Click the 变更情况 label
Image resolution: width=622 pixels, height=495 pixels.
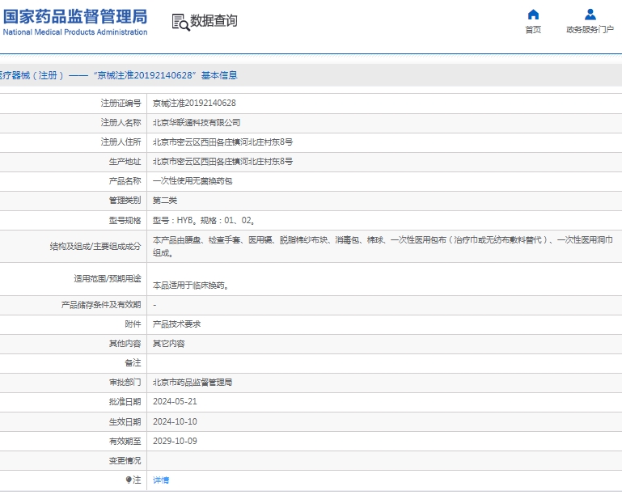click(125, 460)
